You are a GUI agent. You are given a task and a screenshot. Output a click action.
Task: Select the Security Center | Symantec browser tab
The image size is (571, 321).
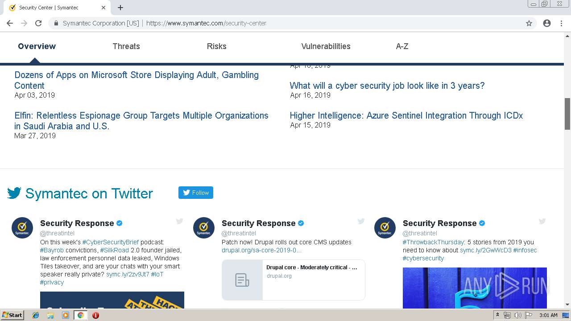pos(57,8)
